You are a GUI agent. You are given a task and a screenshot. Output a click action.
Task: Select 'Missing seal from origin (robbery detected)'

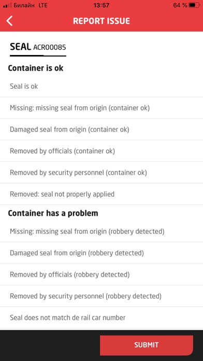coord(102,231)
